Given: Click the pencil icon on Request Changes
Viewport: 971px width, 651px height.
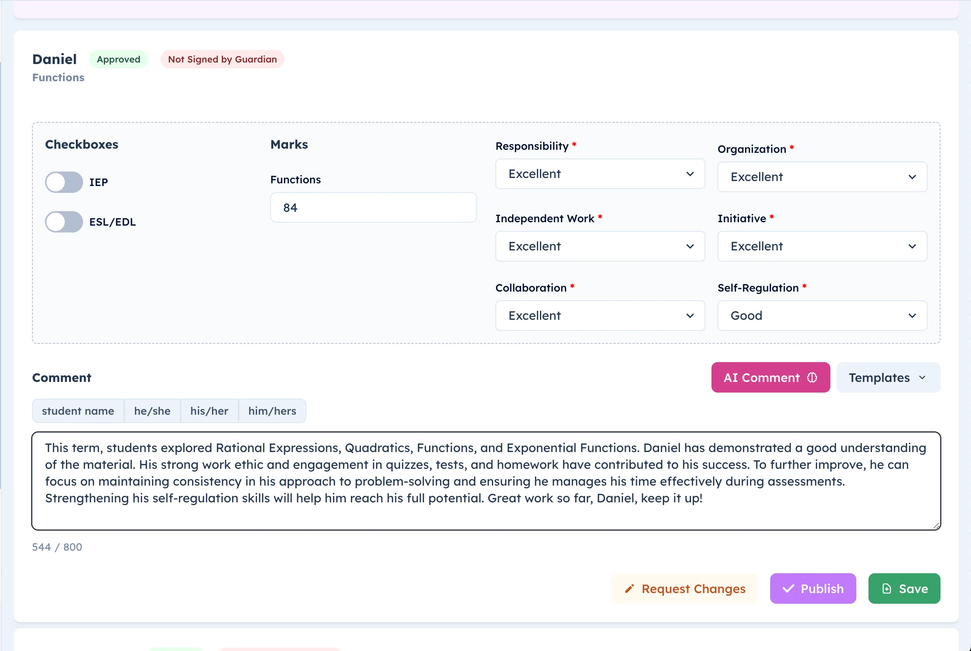Looking at the screenshot, I should (629, 589).
